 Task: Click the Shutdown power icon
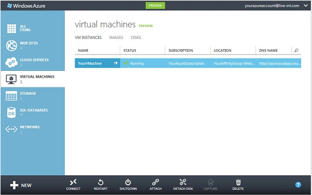(128, 182)
